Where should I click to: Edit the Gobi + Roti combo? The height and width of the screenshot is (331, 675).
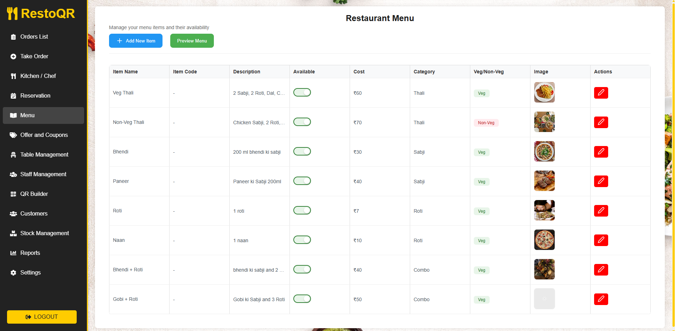click(x=601, y=299)
